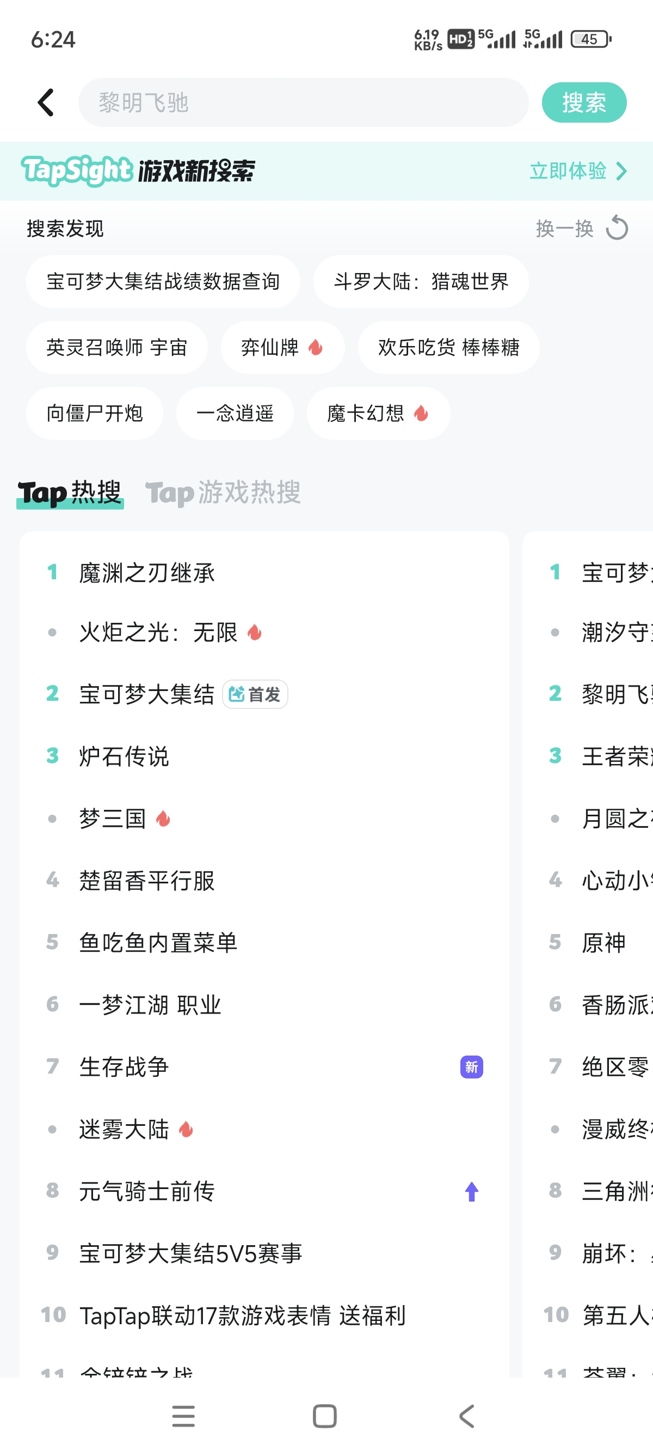Select the Tap热搜 tab
This screenshot has height=1455, width=653.
coord(70,492)
